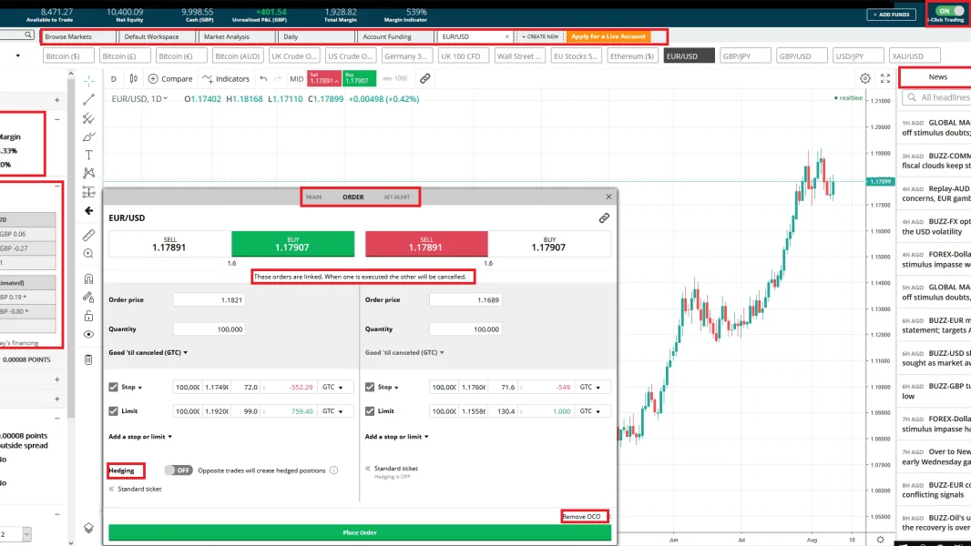Close the order ticket panel

pyautogui.click(x=608, y=197)
